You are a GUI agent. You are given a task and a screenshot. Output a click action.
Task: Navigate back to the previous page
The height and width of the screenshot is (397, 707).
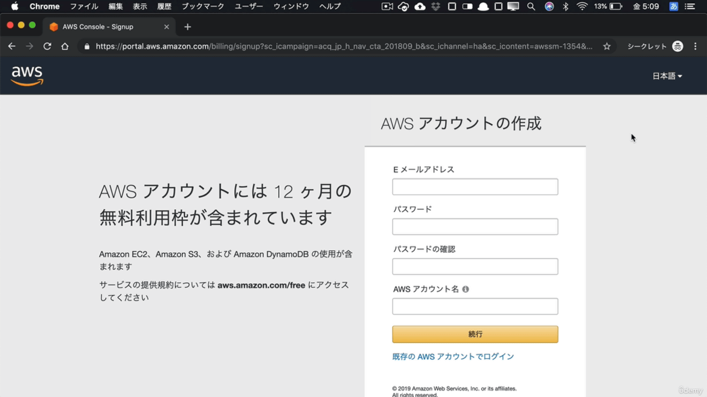12,46
